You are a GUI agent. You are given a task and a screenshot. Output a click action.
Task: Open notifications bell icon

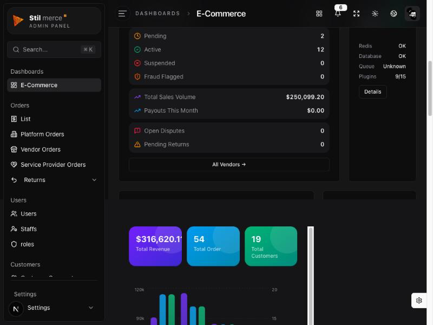(338, 14)
